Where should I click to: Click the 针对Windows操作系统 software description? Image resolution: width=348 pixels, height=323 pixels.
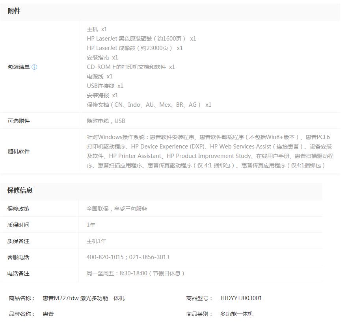point(210,151)
